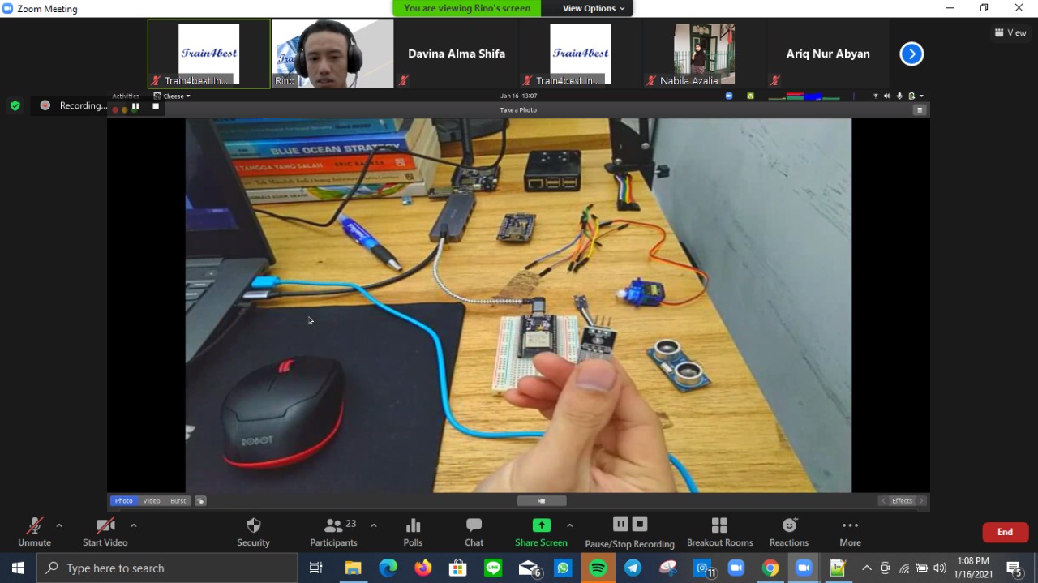
Task: Unmute the microphone
Action: pos(34,532)
